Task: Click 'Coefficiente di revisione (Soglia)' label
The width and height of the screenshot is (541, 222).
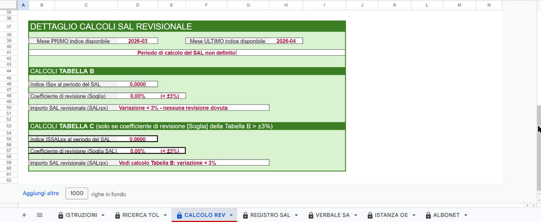Action: 68,96
